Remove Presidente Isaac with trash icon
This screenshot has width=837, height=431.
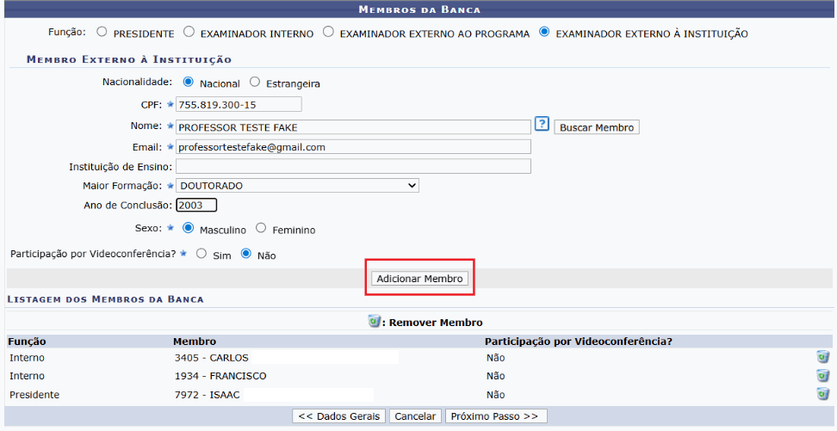tap(822, 394)
